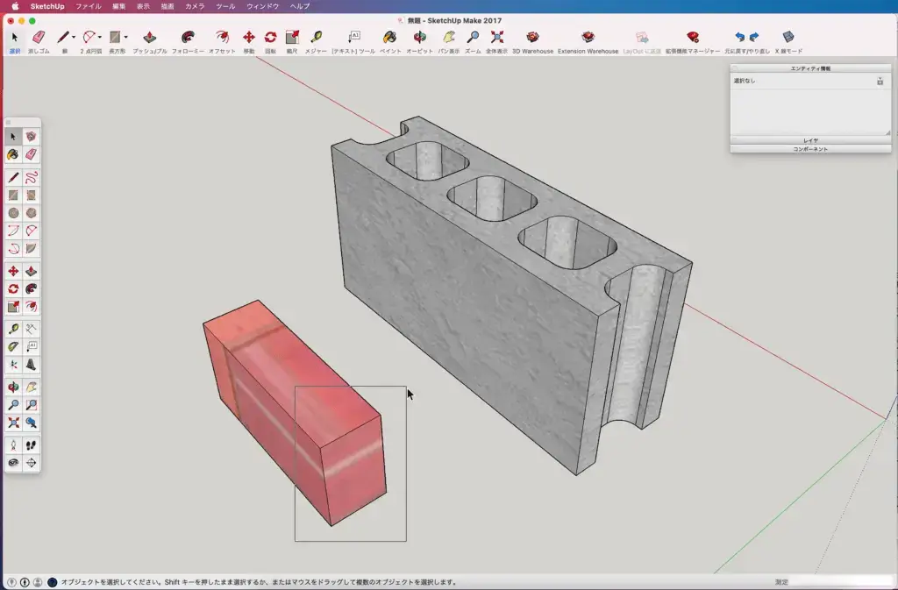Open the ファイル menu
Viewport: 898px width, 590px height.
click(x=89, y=6)
